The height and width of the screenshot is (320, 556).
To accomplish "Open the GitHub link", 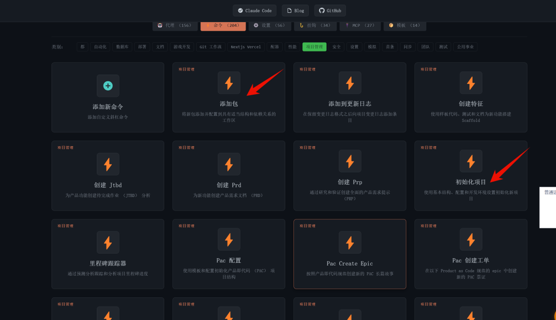I will click(x=330, y=11).
